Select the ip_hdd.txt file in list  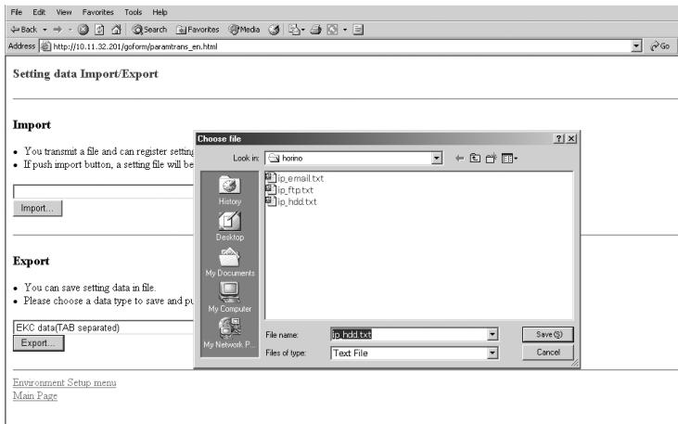[x=291, y=201]
